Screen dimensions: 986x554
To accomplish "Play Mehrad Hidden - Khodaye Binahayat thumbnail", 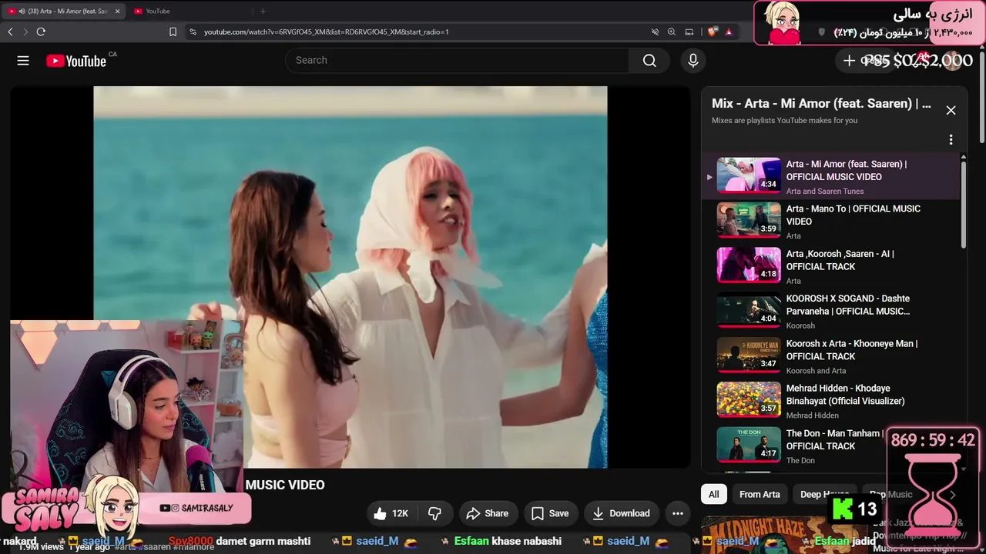I will 749,400.
